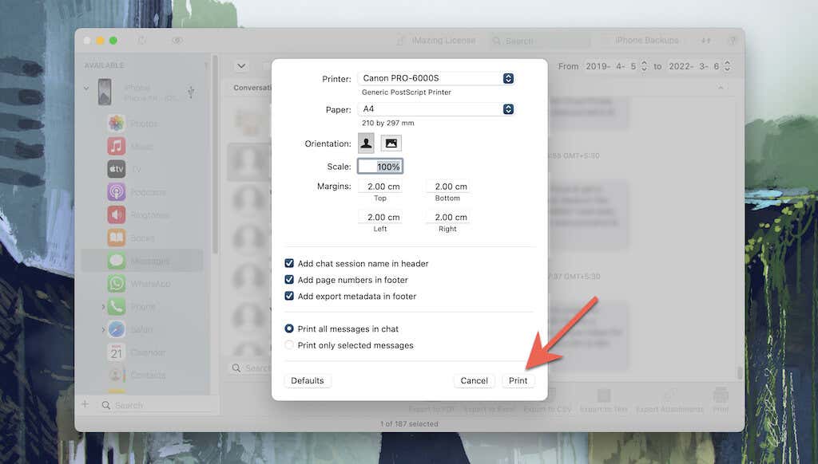The height and width of the screenshot is (464, 818).
Task: Select portrait orientation icon
Action: 366,144
